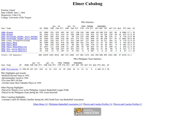The width and height of the screenshot is (175, 131).
Task: Click 'College: University of the Visayas'
Action: point(16,17)
